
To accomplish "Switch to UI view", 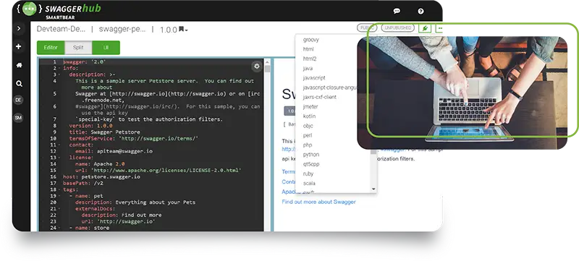I will coord(106,48).
